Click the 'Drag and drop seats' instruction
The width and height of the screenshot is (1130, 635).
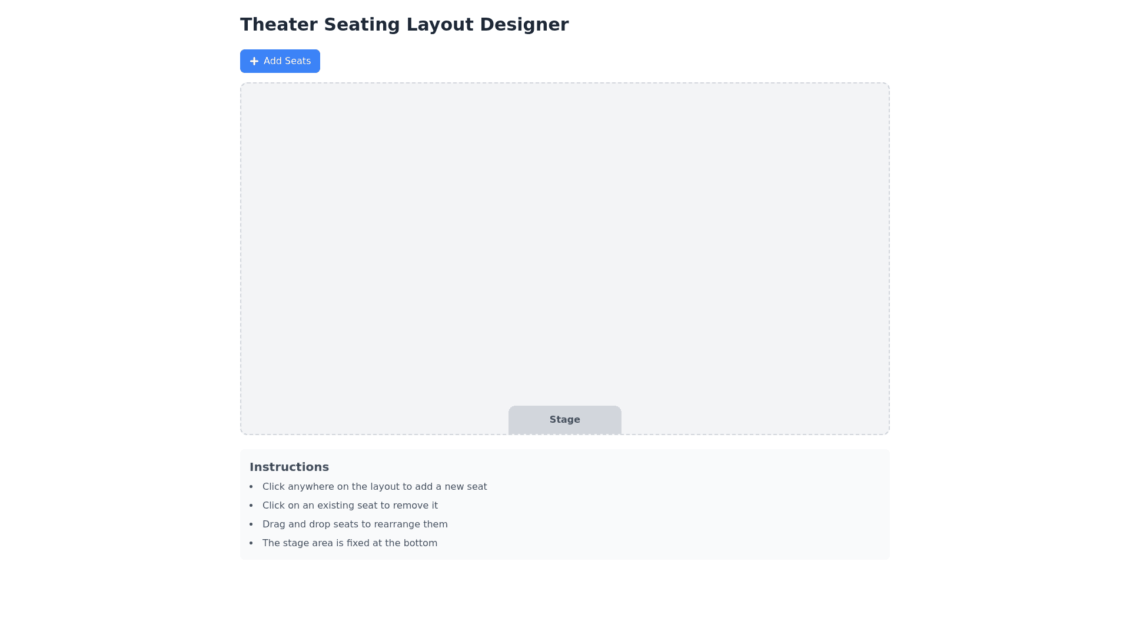pyautogui.click(x=355, y=524)
